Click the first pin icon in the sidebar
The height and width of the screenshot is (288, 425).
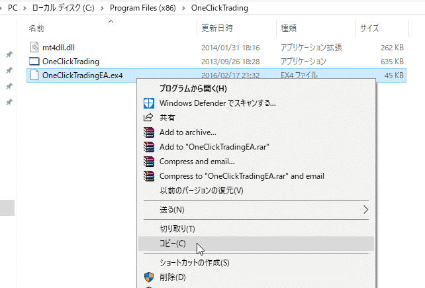point(9,54)
